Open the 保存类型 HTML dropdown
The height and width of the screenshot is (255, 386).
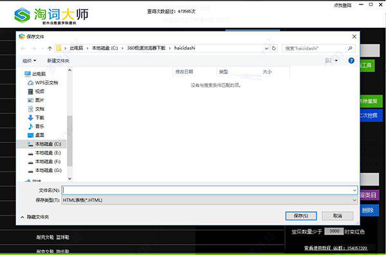[x=210, y=200]
